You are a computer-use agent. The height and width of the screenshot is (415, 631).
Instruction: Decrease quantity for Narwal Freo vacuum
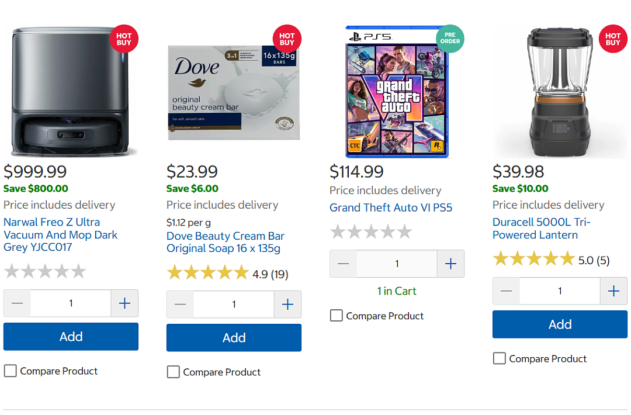(x=18, y=303)
